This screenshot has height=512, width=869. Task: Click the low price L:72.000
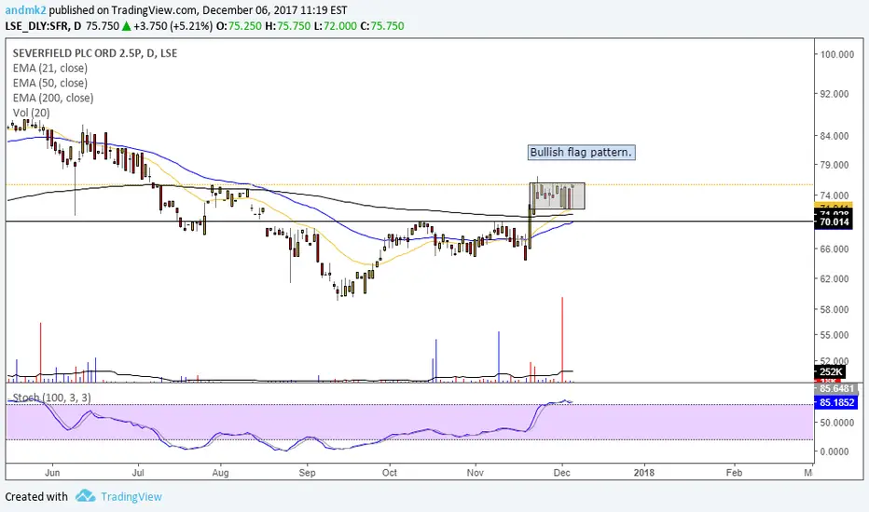tap(336, 26)
